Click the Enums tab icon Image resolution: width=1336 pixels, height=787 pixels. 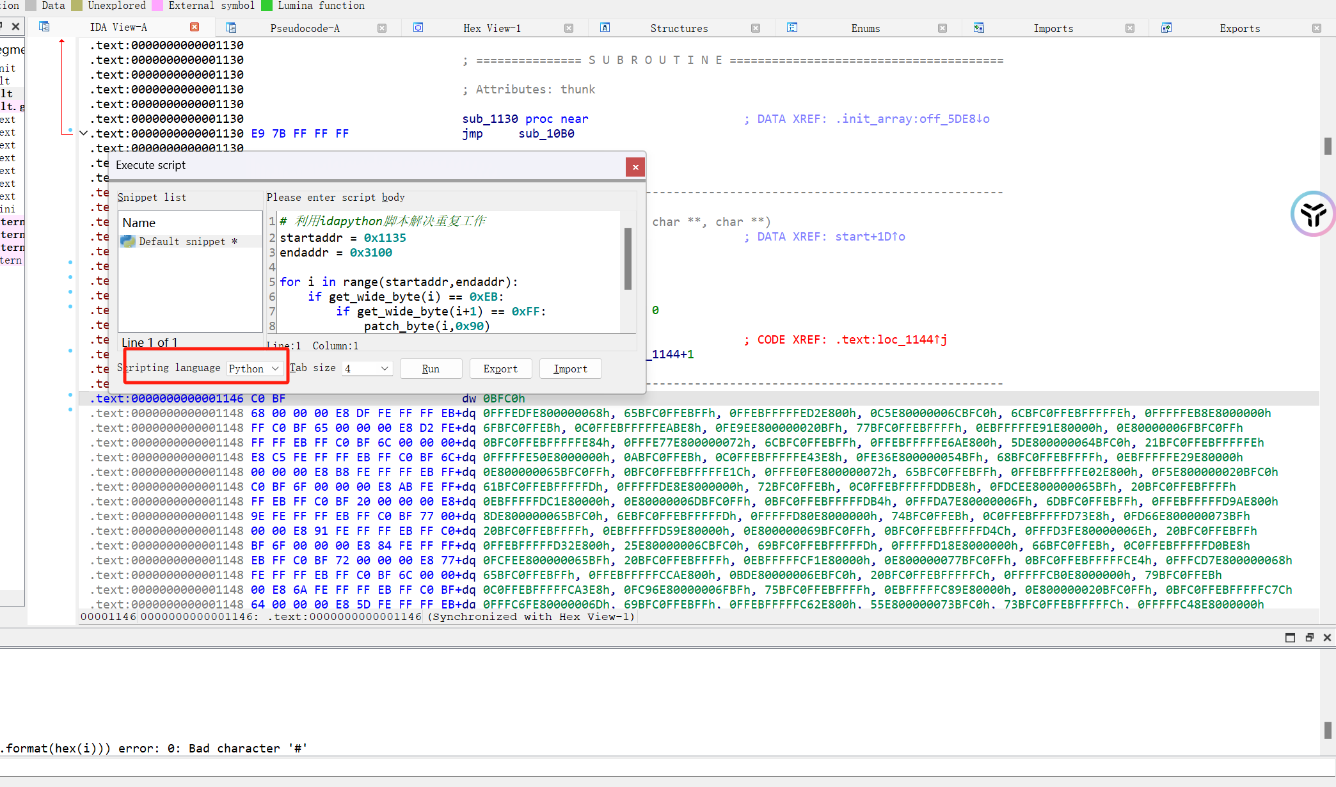[x=792, y=28]
